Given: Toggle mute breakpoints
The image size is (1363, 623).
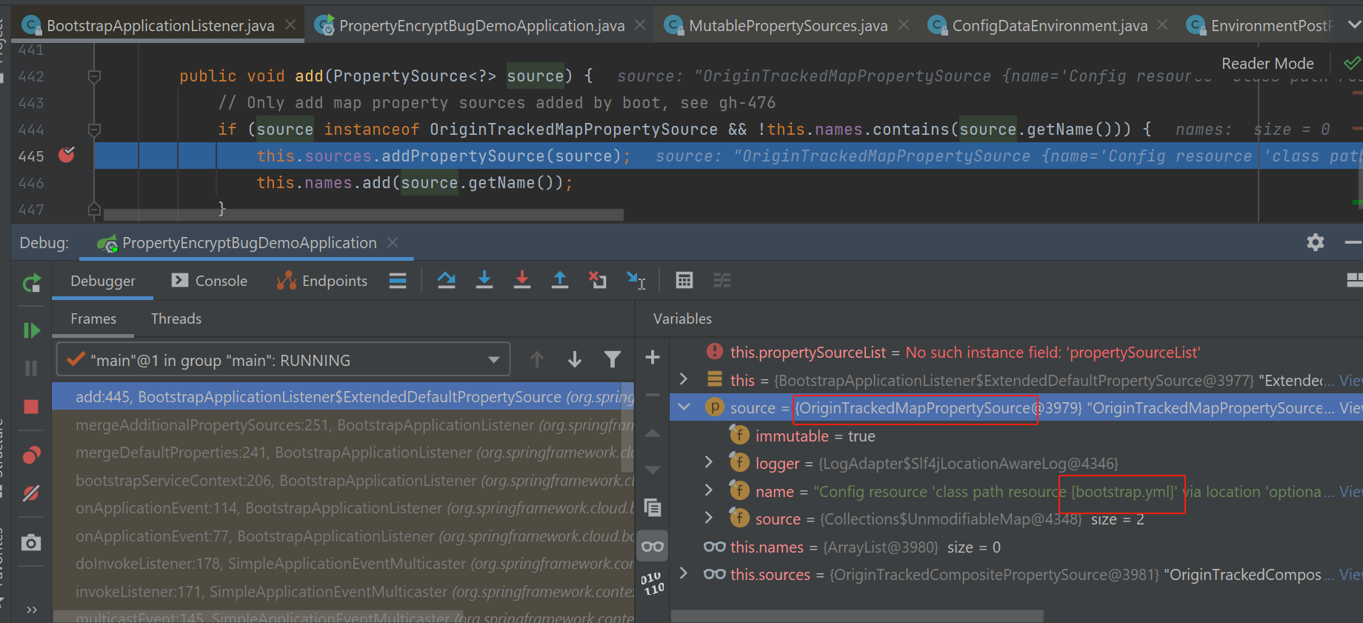Looking at the screenshot, I should (x=31, y=493).
